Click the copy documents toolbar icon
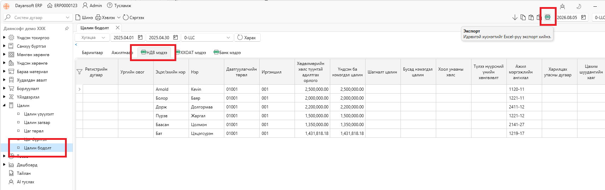Screen dimensions: 605x190 523,17
